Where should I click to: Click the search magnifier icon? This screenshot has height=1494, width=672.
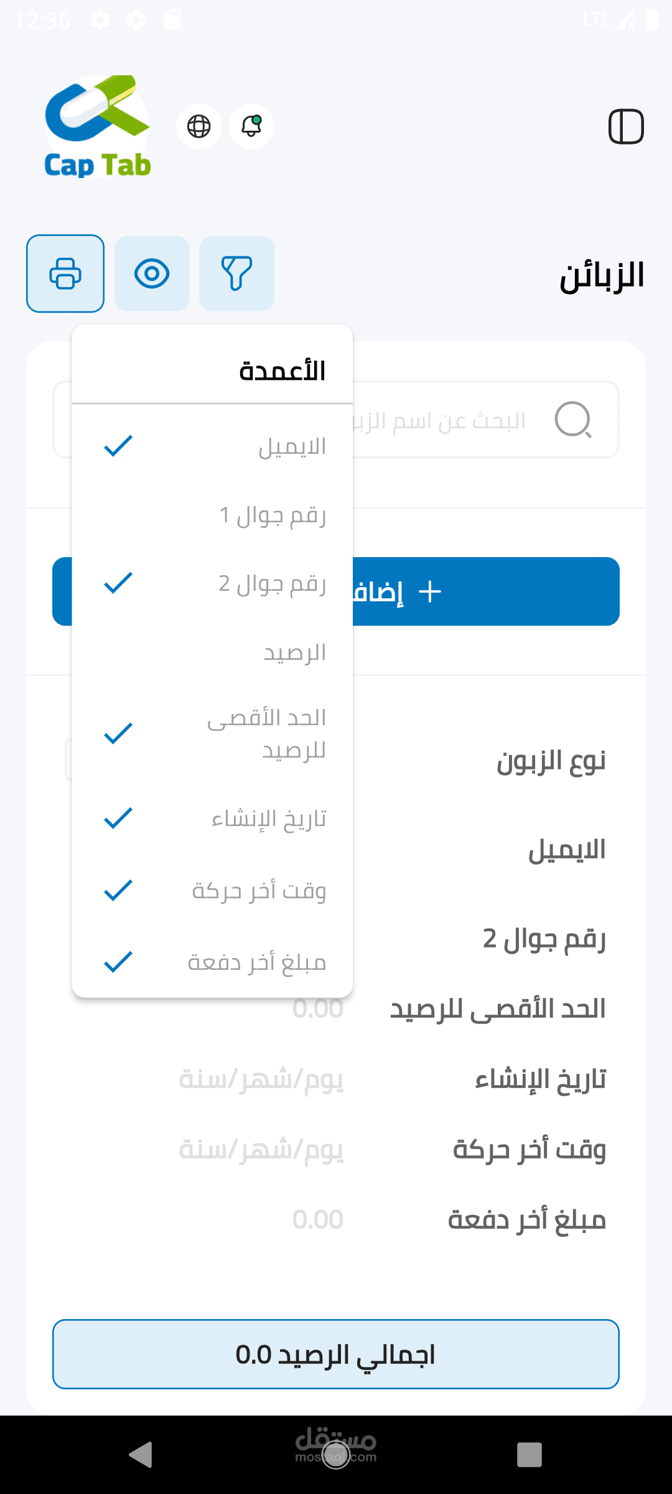click(572, 420)
